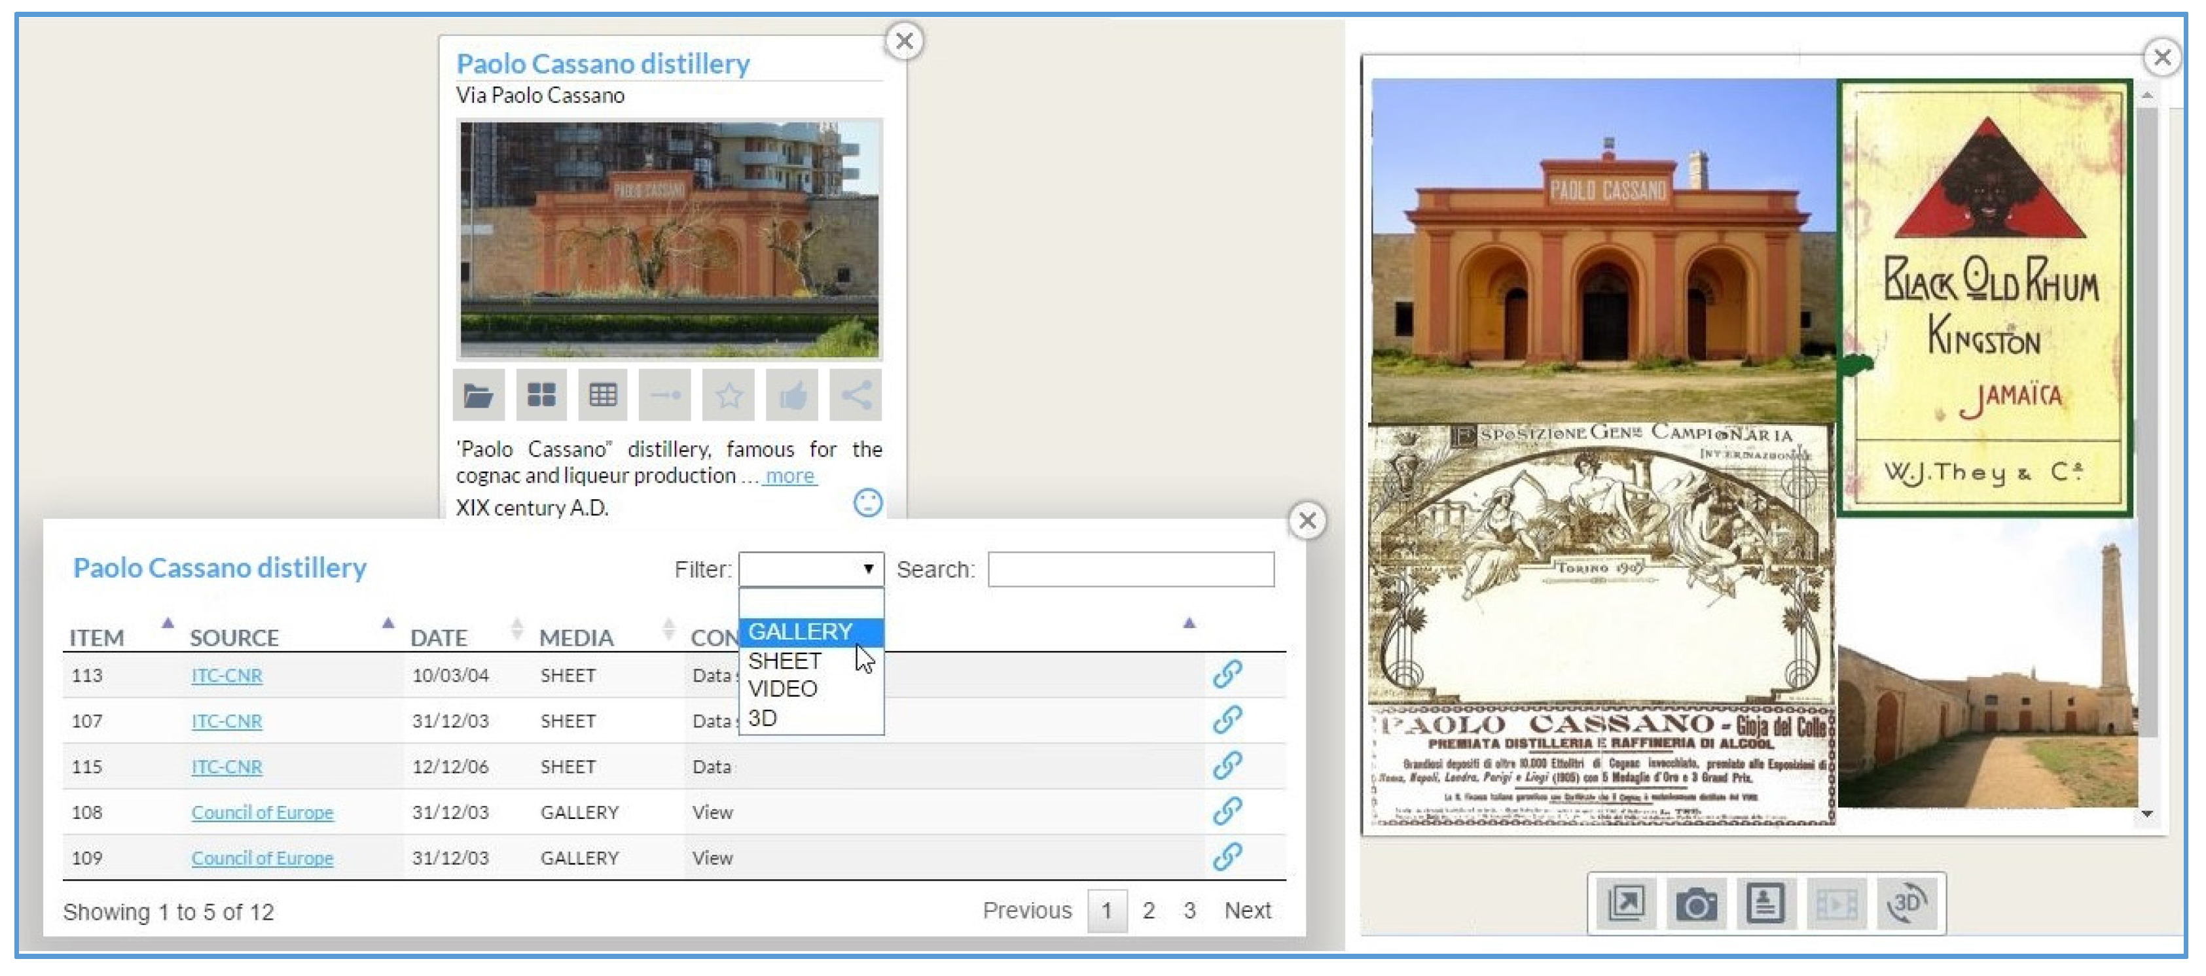
Task: Open the four-squares gallery view icon
Action: pos(540,396)
